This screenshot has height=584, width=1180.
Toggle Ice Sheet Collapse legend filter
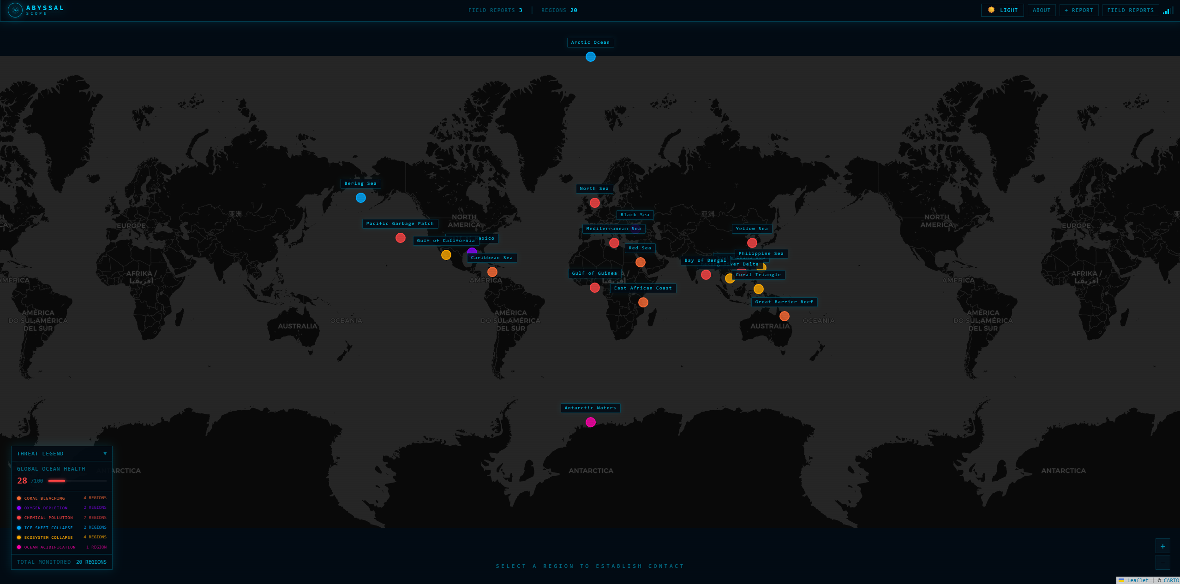pos(48,528)
